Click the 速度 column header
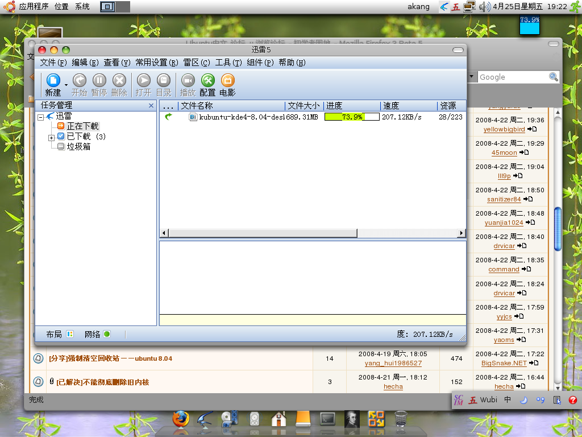Viewport: 582px width, 437px height. tap(409, 106)
